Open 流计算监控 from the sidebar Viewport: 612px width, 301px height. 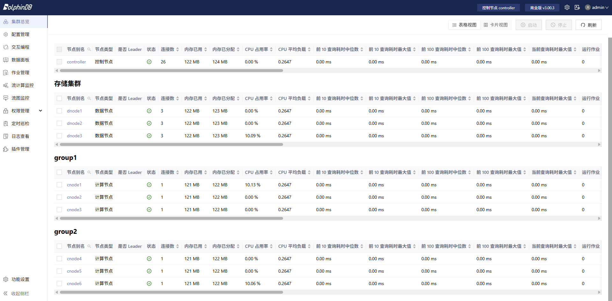[22, 85]
